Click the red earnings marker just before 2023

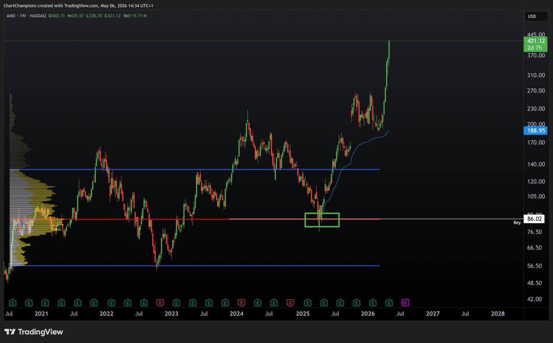pyautogui.click(x=160, y=303)
